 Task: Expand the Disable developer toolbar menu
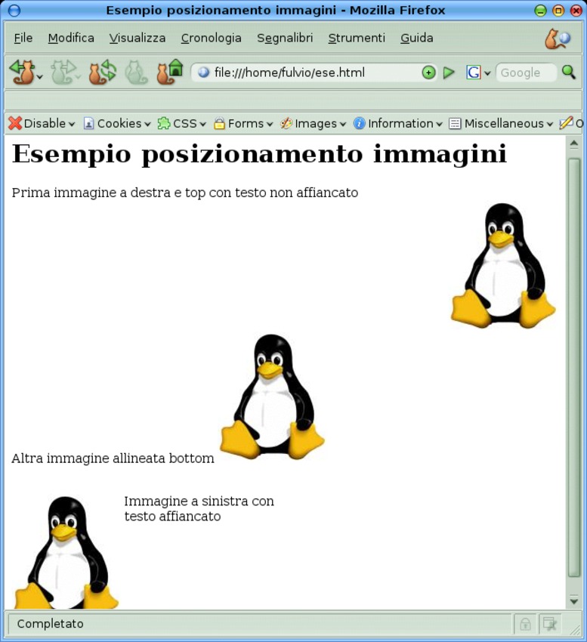(42, 123)
